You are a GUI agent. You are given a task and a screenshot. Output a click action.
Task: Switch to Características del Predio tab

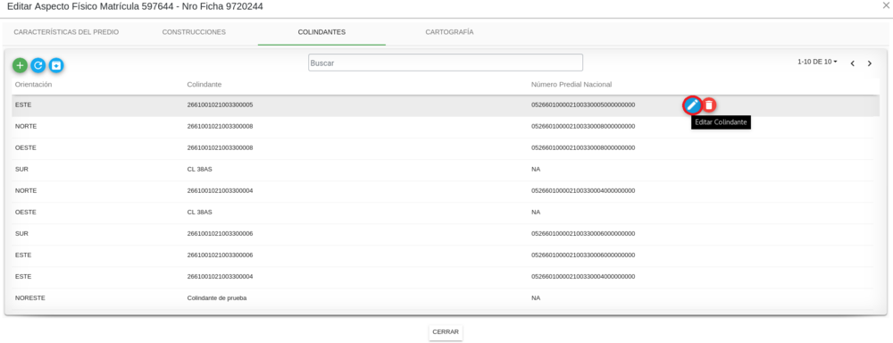tap(66, 32)
